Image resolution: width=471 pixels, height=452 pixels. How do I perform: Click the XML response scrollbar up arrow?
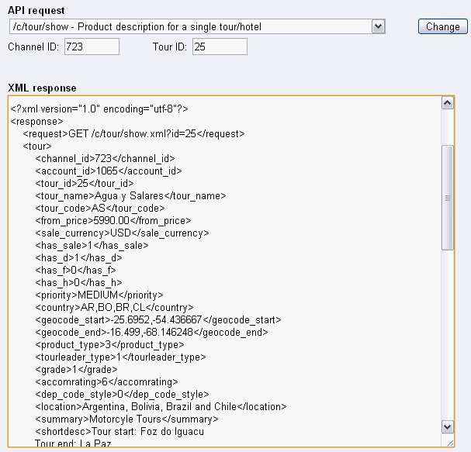[x=448, y=103]
